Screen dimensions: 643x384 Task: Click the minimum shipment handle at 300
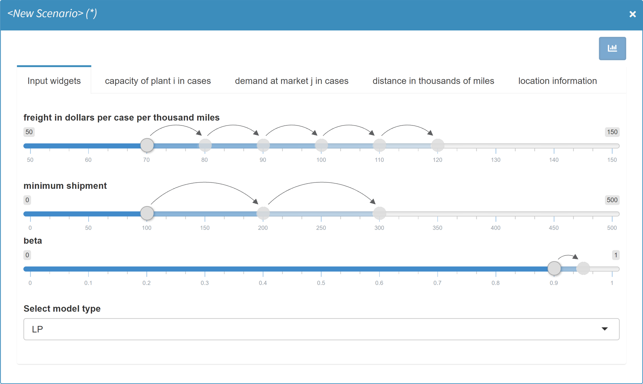click(379, 213)
